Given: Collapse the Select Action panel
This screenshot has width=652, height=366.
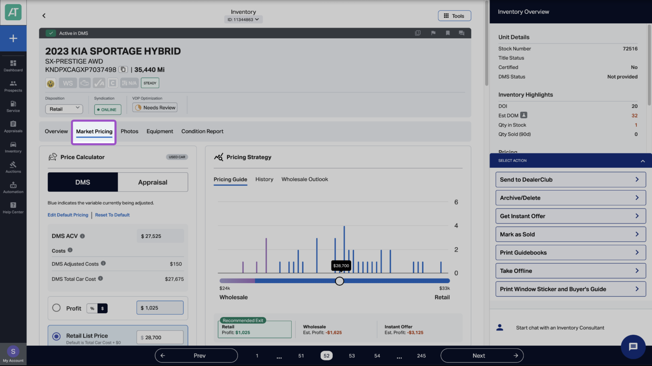Looking at the screenshot, I should point(643,161).
